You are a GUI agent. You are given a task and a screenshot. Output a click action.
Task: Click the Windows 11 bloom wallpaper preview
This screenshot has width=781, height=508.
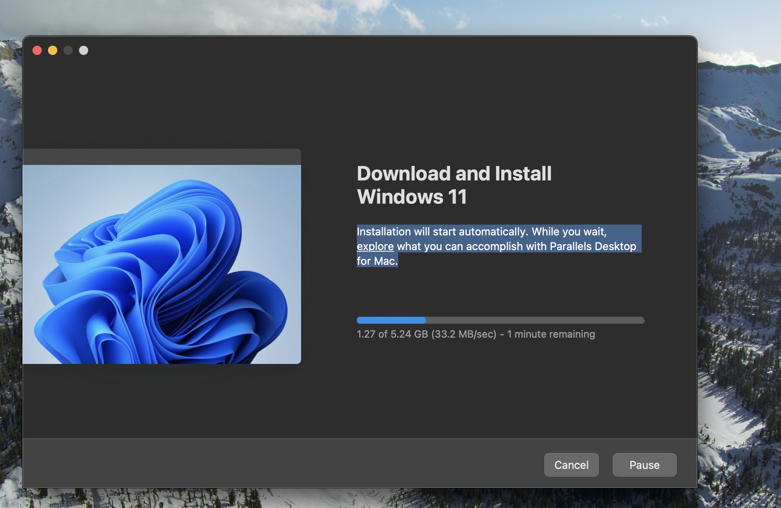point(162,264)
